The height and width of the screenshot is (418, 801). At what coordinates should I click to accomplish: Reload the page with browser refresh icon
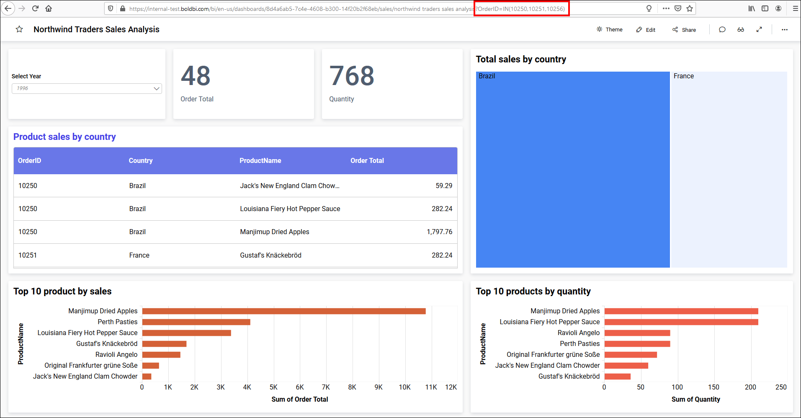pos(35,8)
